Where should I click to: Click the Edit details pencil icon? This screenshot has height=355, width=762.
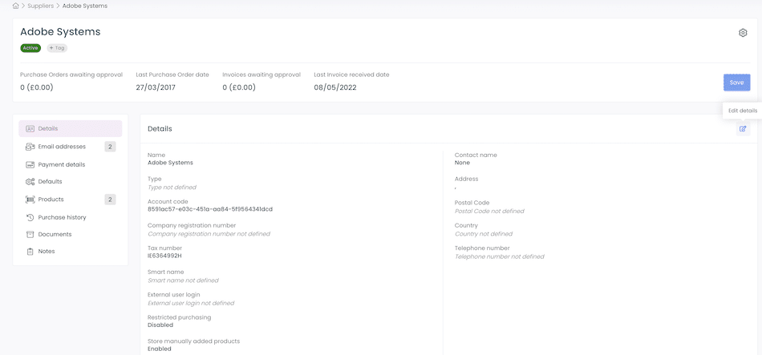(x=743, y=129)
